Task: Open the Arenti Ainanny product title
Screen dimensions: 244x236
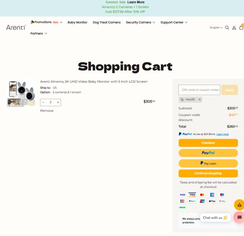Action: pyautogui.click(x=94, y=81)
